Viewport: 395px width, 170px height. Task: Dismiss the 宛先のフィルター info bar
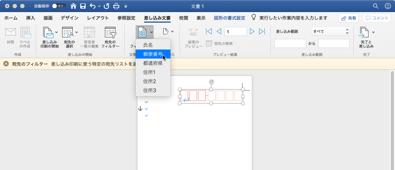(6, 64)
